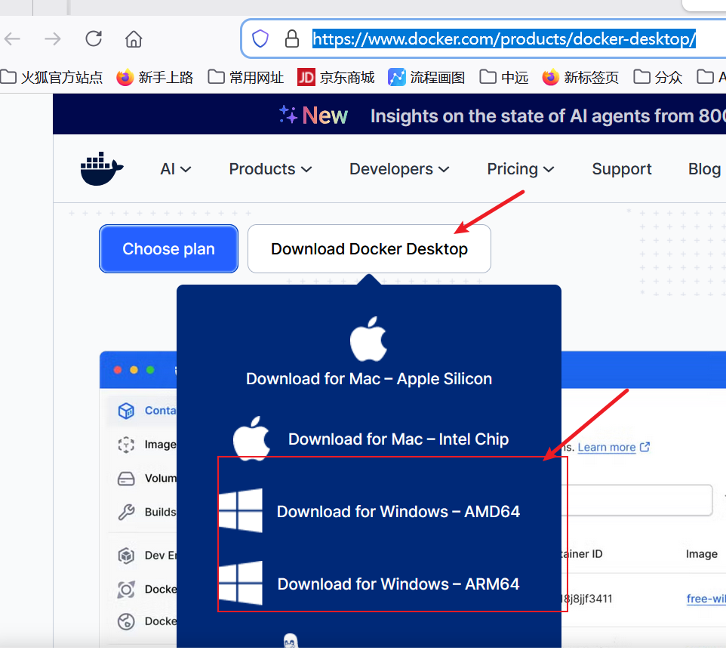The height and width of the screenshot is (650, 726).
Task: Select Download for Mac – Apple Silicon
Action: coord(369,379)
